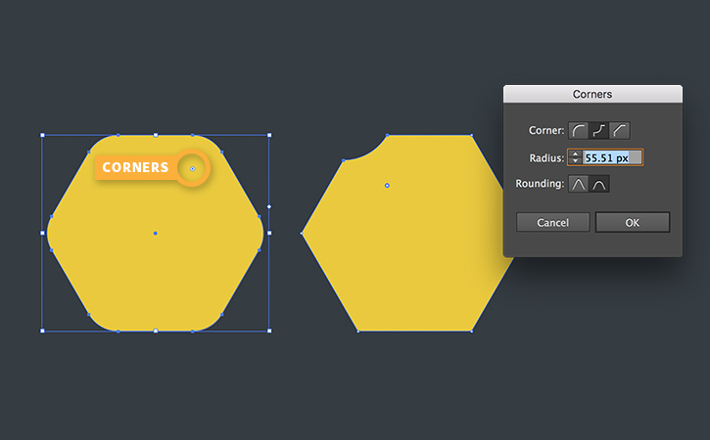Click the live corner widget inside the orange ring

pos(193,169)
